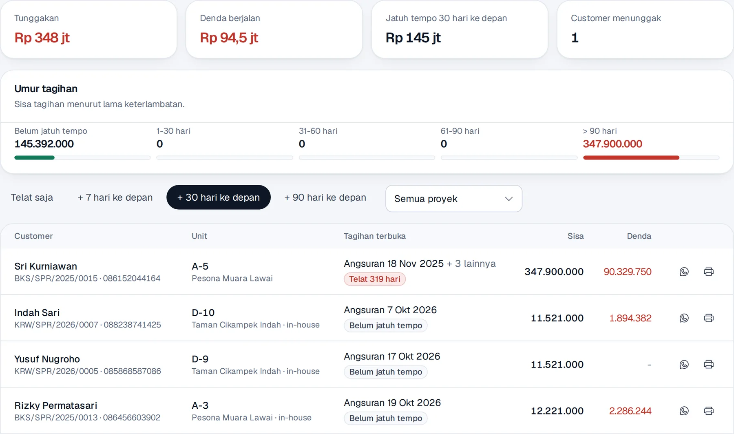Select the Yusuf Nugroho customer name
This screenshot has width=734, height=434.
click(x=47, y=359)
